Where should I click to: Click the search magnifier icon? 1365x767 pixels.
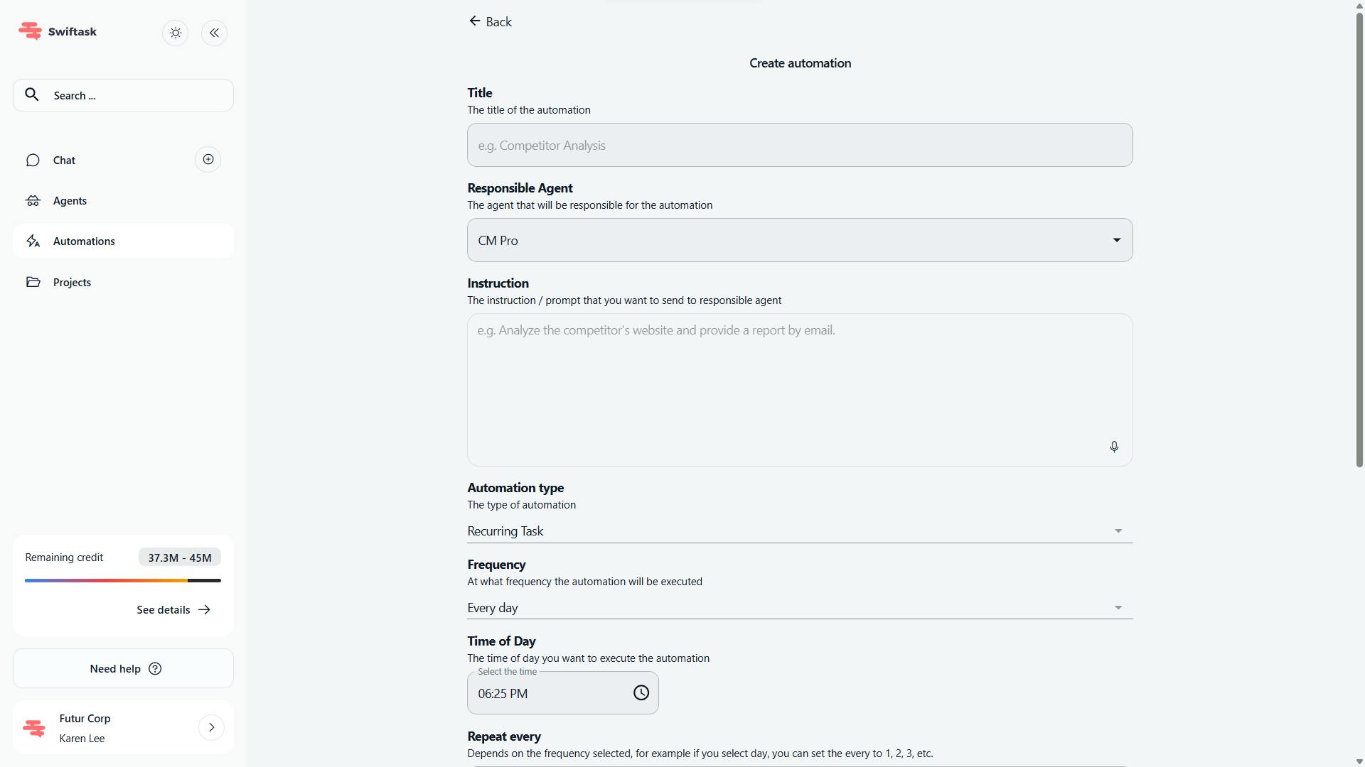[32, 94]
